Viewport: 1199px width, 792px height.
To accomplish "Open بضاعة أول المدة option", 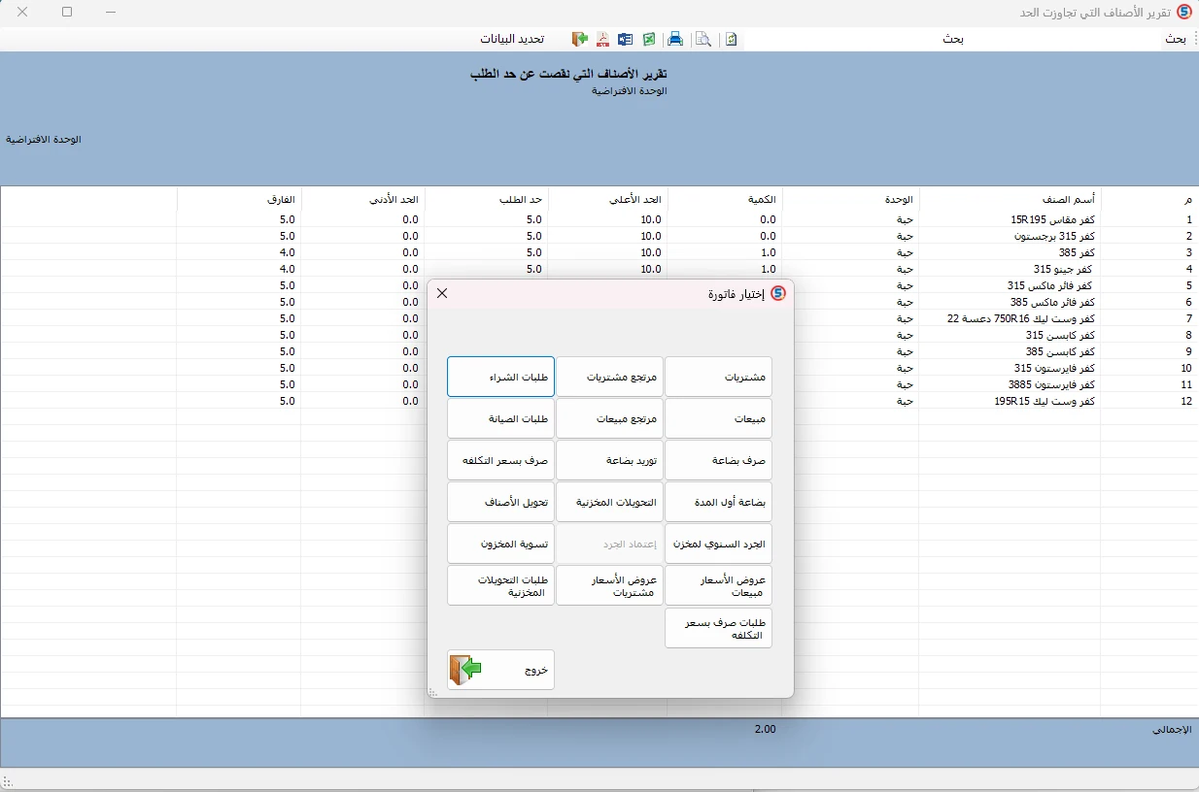I will [718, 502].
